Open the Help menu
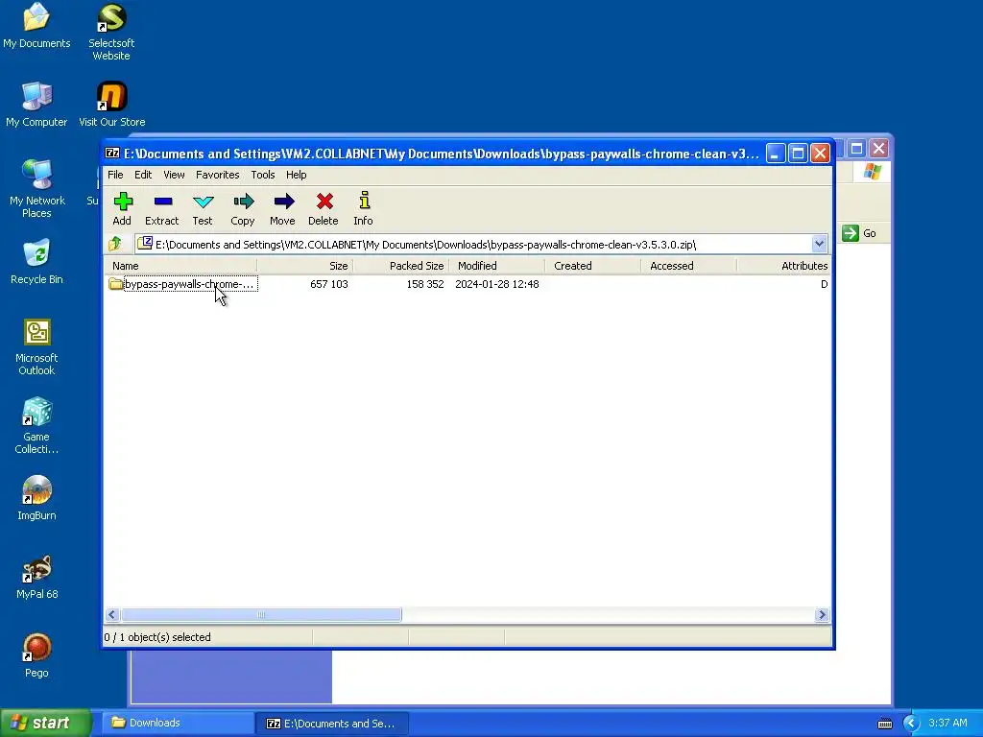This screenshot has height=737, width=983. [x=296, y=175]
